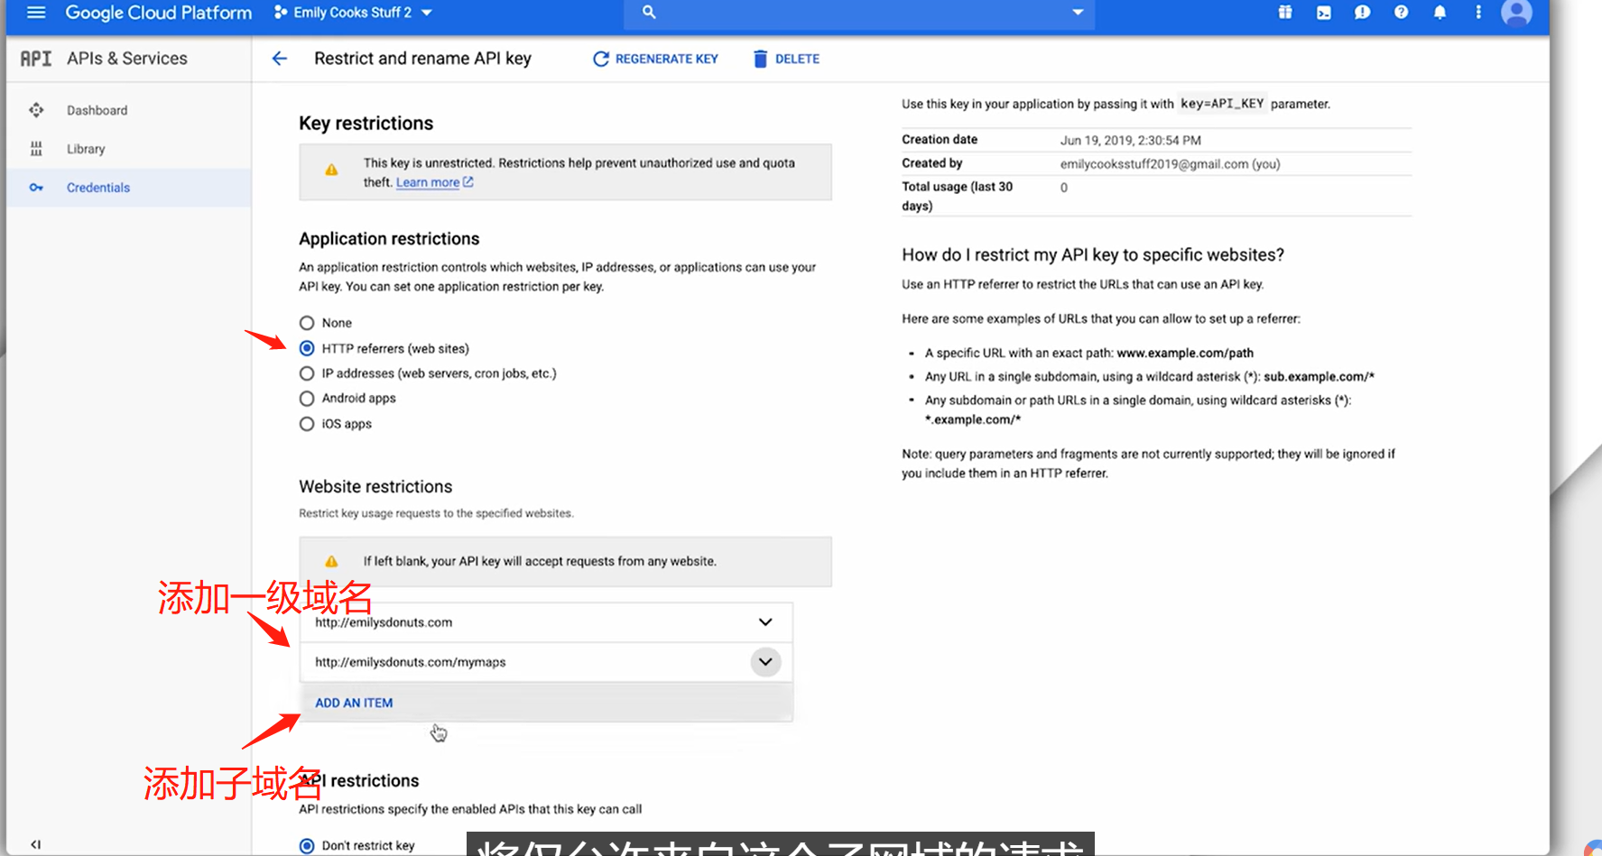Click the http://emilysdonuts.com/mymaps referrer field

pyautogui.click(x=546, y=662)
